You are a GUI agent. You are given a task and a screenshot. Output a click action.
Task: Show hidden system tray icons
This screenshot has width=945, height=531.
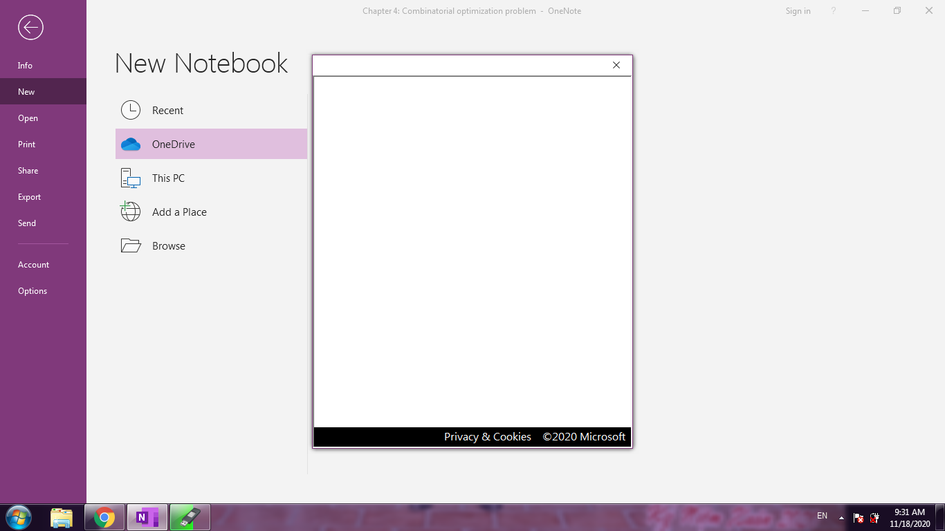tap(841, 517)
